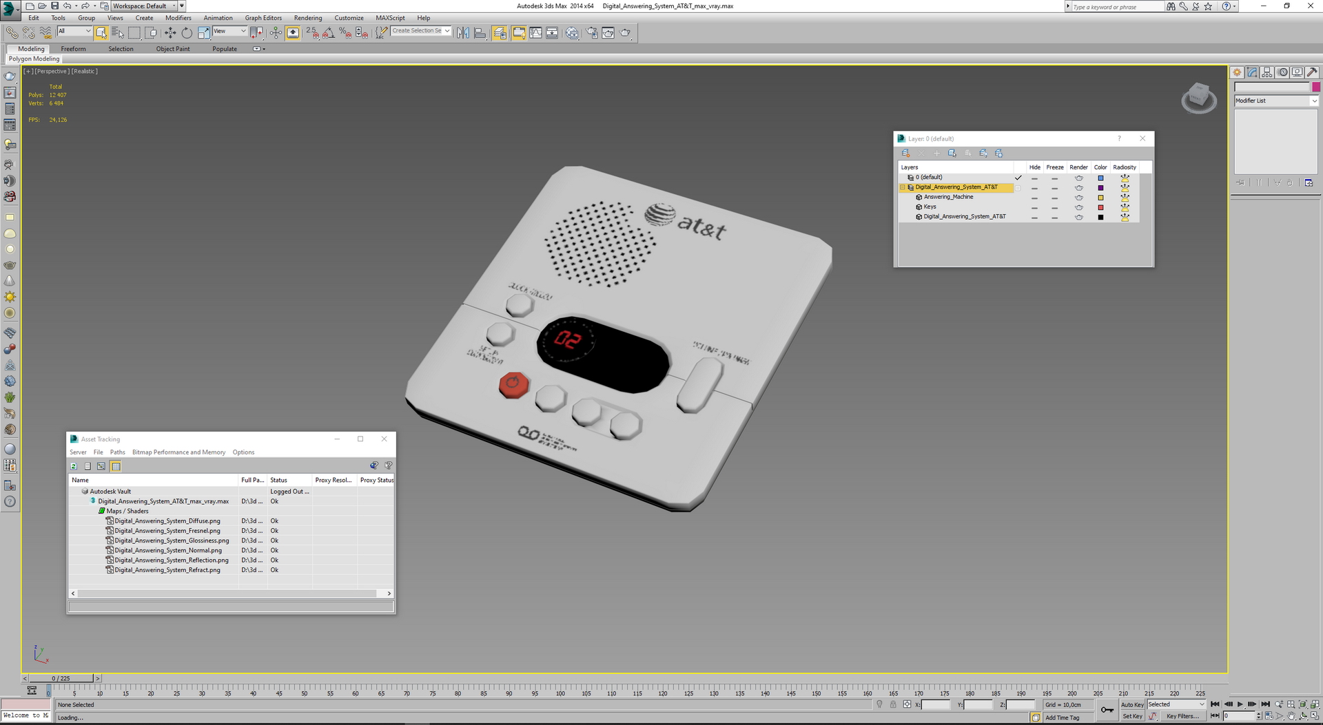Toggle the Percent Snap tool
Viewport: 1323px width, 725px height.
tap(345, 32)
